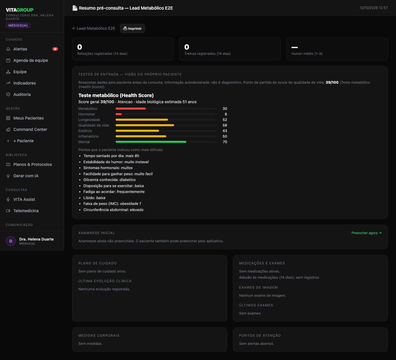Screen dimensions: 396x360
Task: Click the Humor médio (1–5) card
Action: [337, 49]
